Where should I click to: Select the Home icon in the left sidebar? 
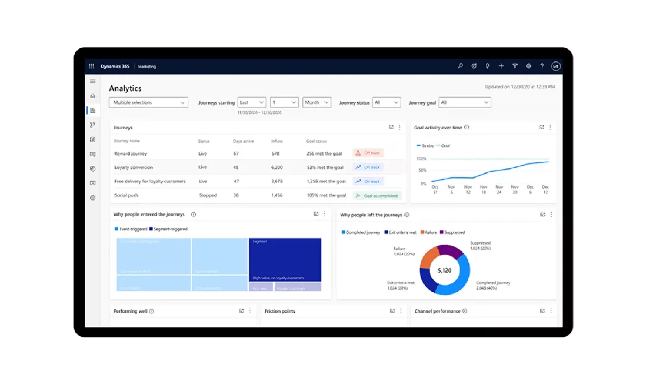[93, 96]
